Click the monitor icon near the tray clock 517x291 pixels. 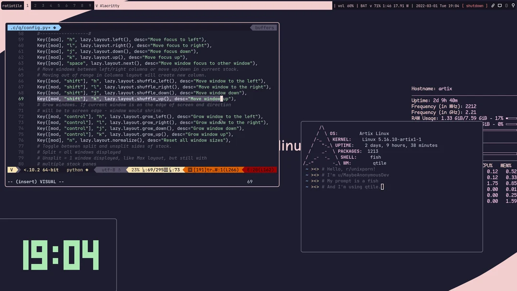tap(500, 5)
